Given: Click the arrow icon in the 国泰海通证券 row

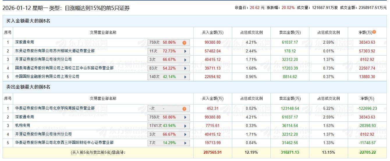Looking at the screenshot, I should [185, 68].
